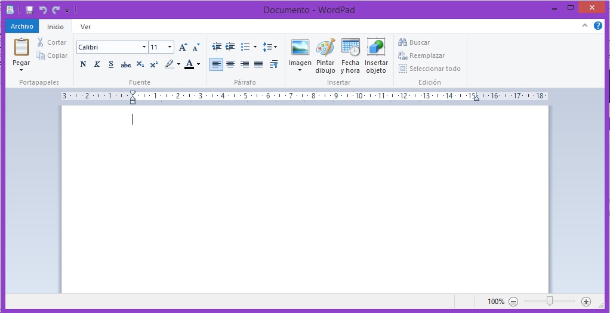Viewport: 610px width, 313px height.
Task: Open the line spacing dropdown
Action: [270, 47]
